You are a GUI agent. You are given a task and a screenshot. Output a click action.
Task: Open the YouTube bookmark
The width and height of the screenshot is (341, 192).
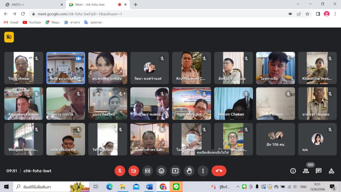pyautogui.click(x=32, y=22)
